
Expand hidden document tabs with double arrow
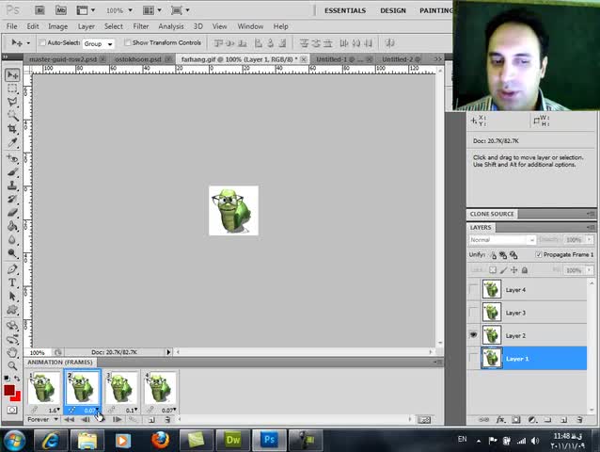438,59
